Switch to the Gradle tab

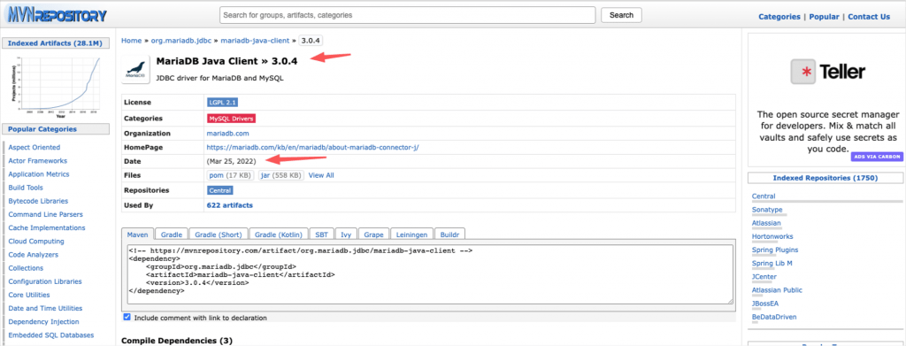pyautogui.click(x=171, y=235)
